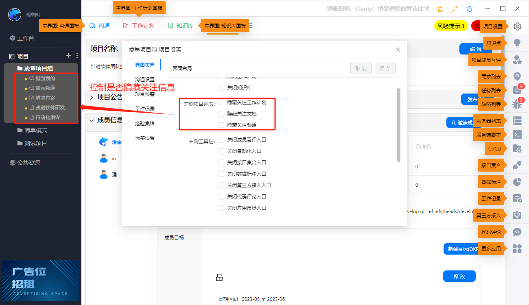This screenshot has width=529, height=305.
Task: Click the 接口集合 plug icon
Action: pos(517,165)
